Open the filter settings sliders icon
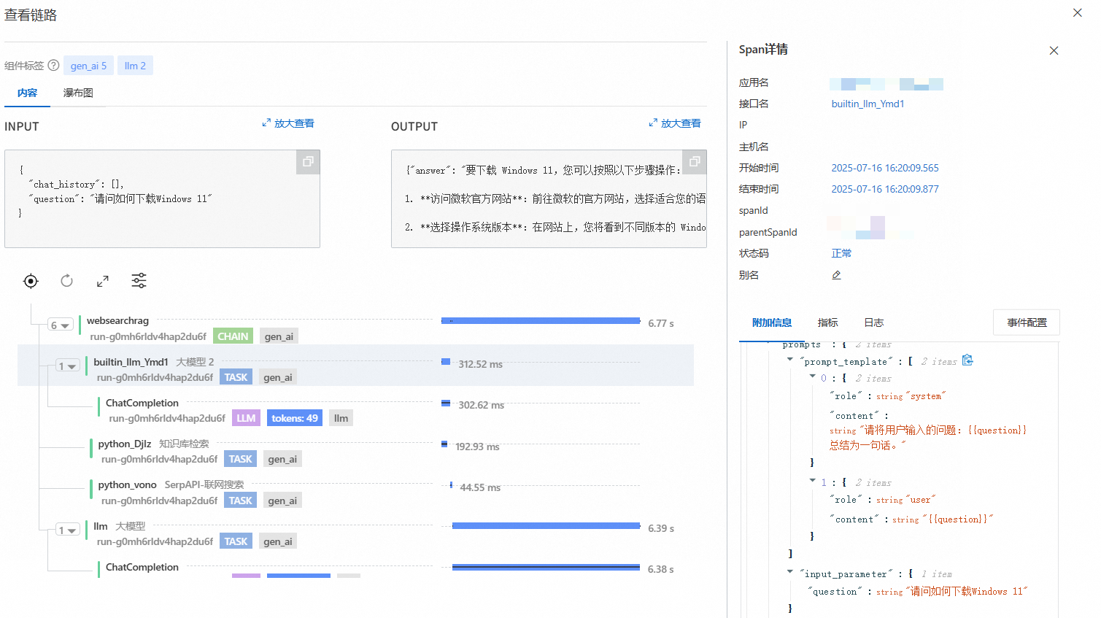 click(x=139, y=281)
